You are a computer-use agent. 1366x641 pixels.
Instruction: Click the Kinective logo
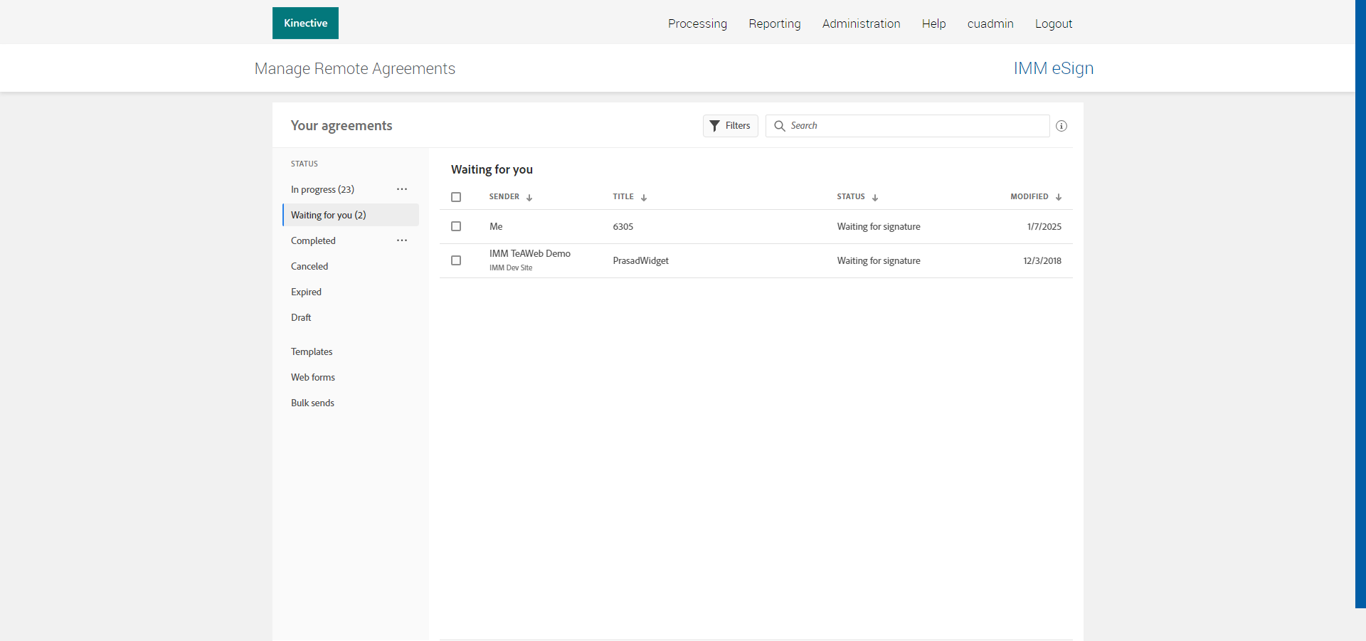click(x=305, y=23)
